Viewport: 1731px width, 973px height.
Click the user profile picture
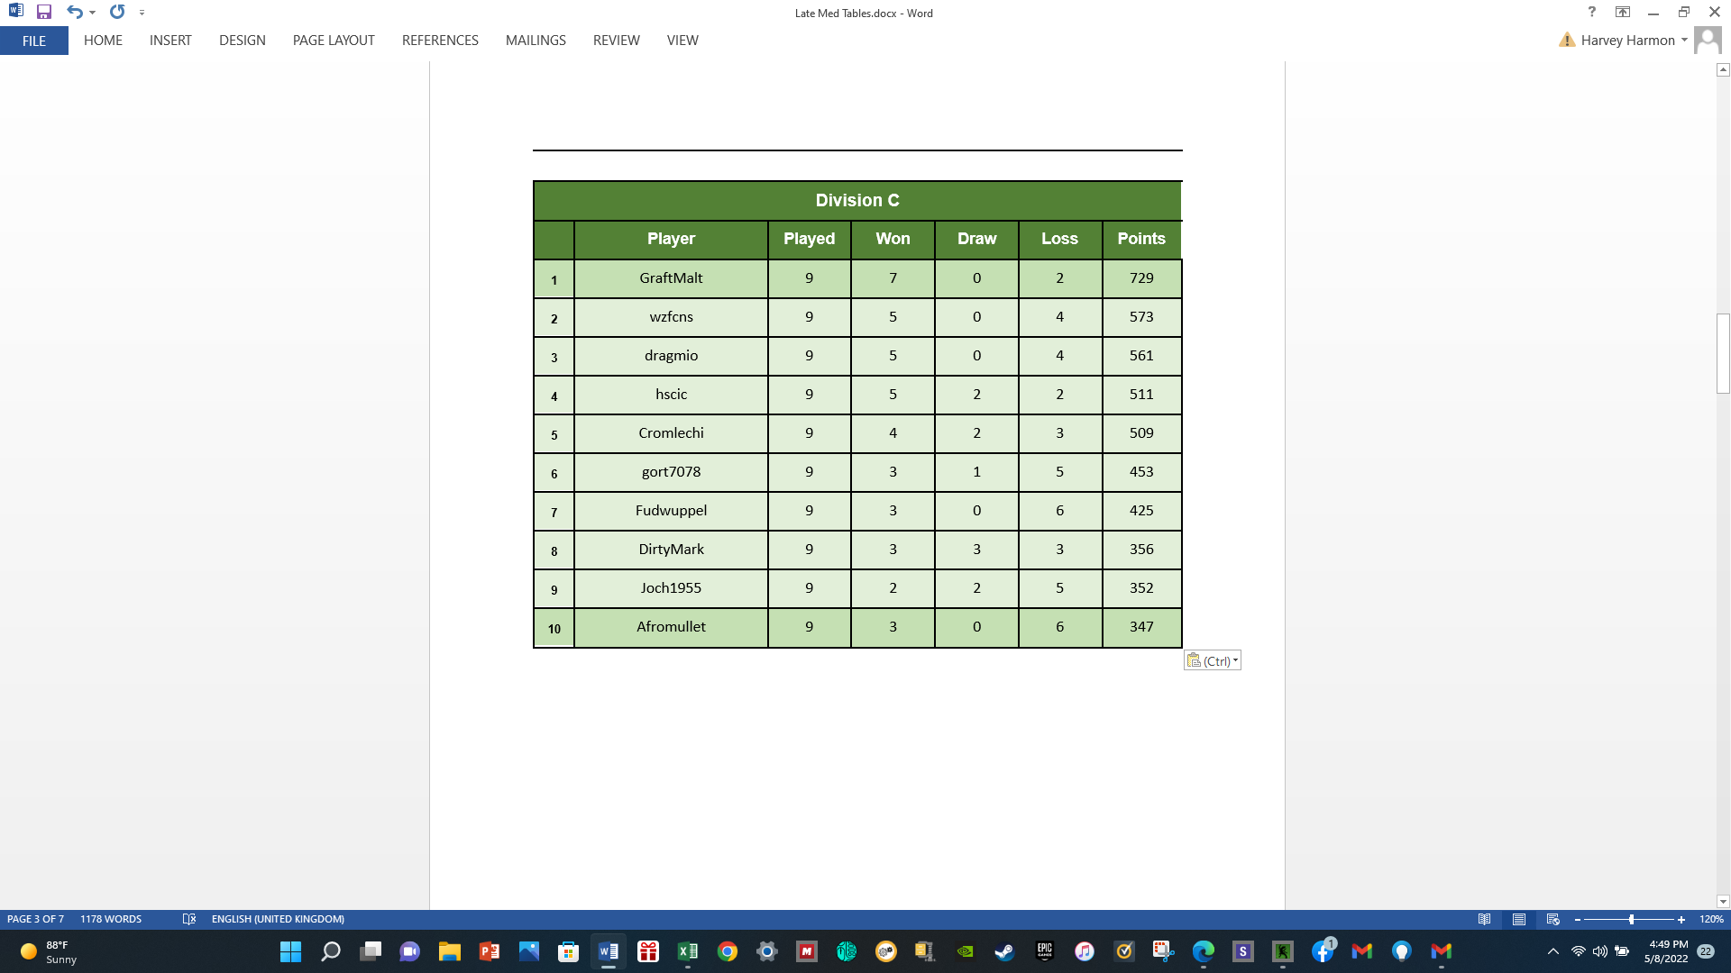(1708, 41)
